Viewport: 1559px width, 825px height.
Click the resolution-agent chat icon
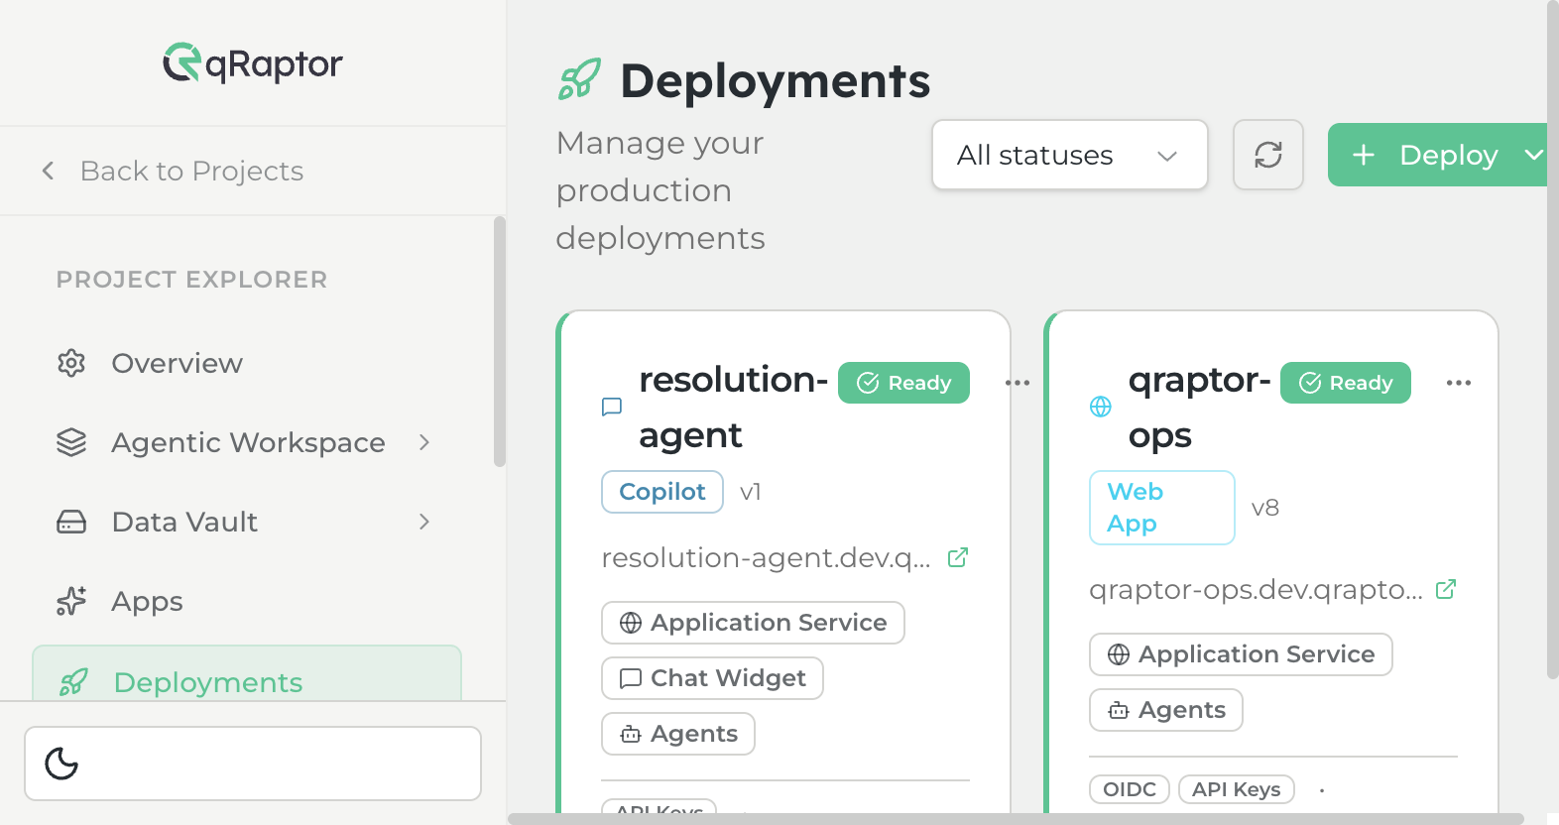[612, 407]
